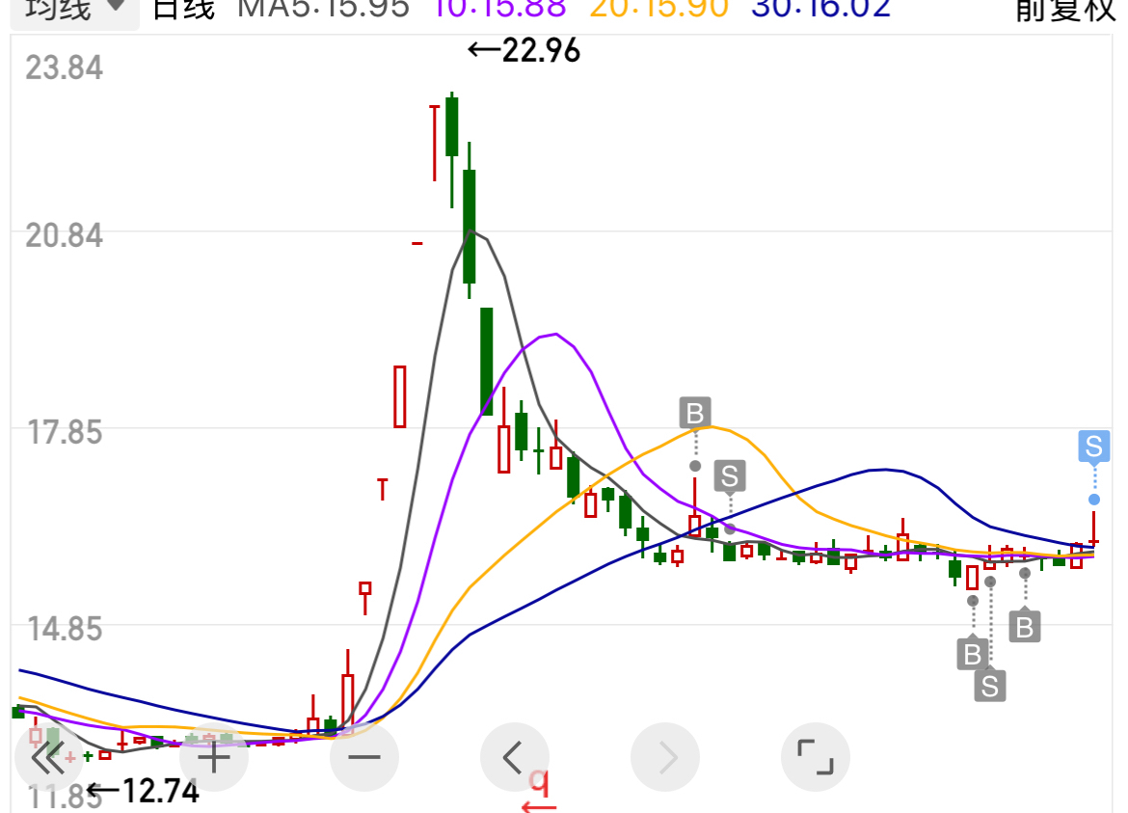
Task: Click the blue MA30 value 16.02
Action: (821, 10)
